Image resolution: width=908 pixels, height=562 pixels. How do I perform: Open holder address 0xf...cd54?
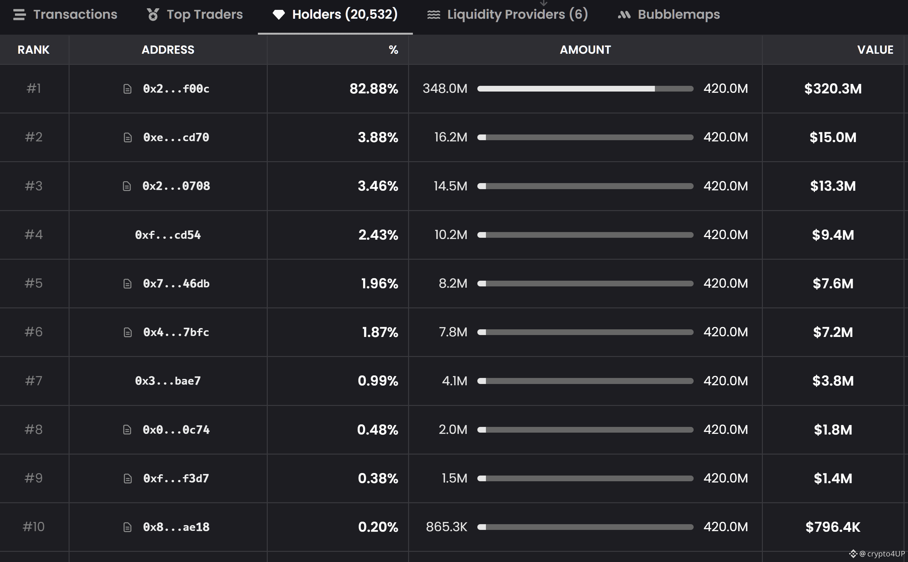[168, 235]
